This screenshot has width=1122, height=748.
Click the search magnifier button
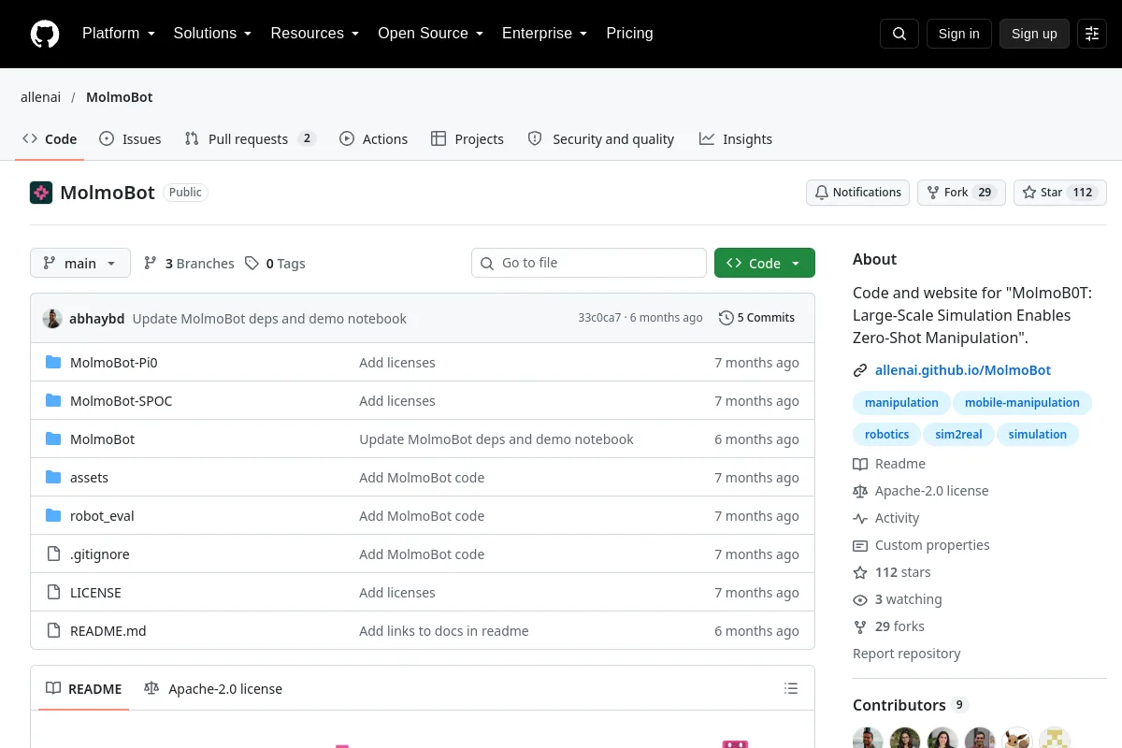(899, 34)
